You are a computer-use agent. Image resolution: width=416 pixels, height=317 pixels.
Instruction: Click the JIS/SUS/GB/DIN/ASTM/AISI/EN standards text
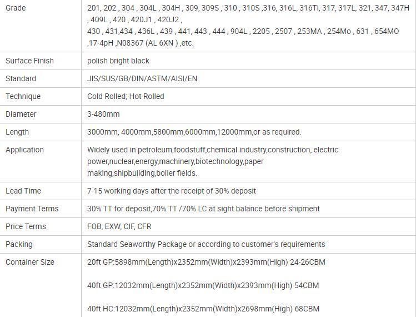point(142,78)
